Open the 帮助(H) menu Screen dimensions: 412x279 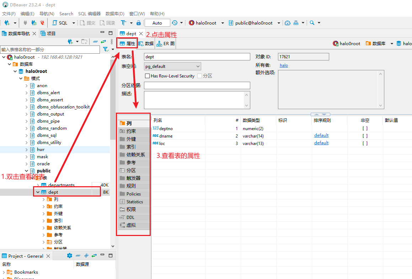(x=157, y=14)
